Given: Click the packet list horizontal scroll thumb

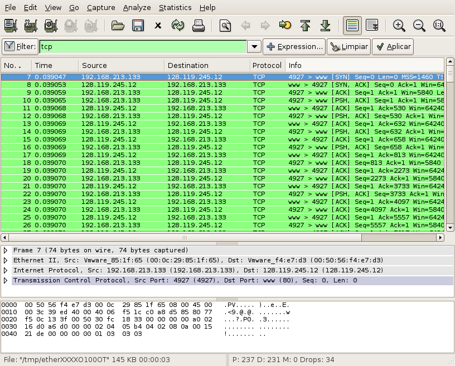Looking at the screenshot, I should 185,237.
